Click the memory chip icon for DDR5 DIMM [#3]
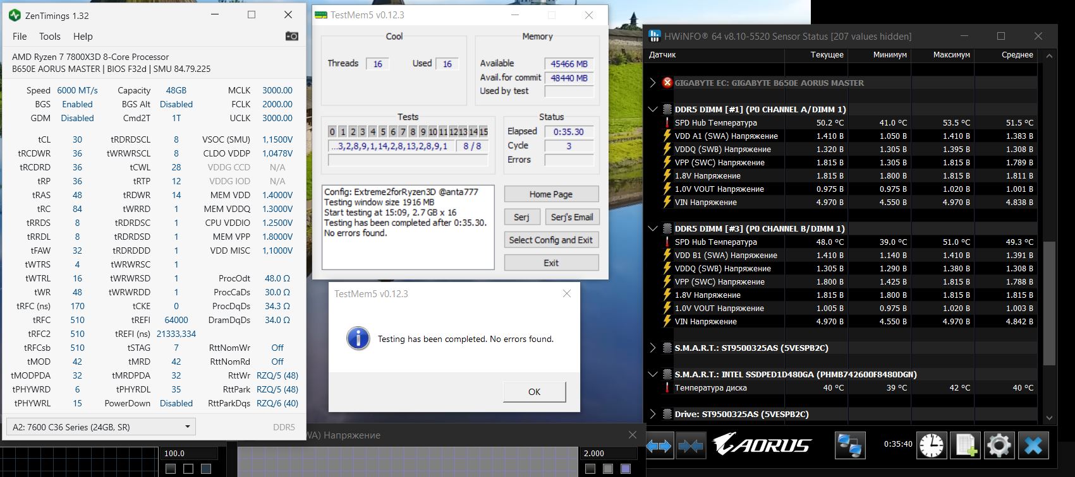1075x477 pixels. 667,228
